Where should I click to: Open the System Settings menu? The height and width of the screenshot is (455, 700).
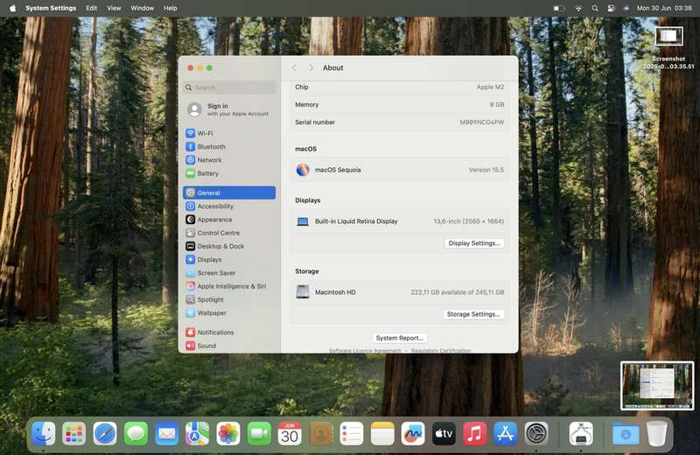point(51,8)
